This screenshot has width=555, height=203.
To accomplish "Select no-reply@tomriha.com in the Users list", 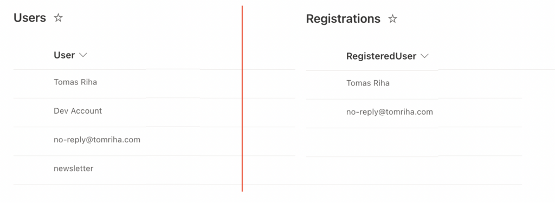I will [97, 140].
